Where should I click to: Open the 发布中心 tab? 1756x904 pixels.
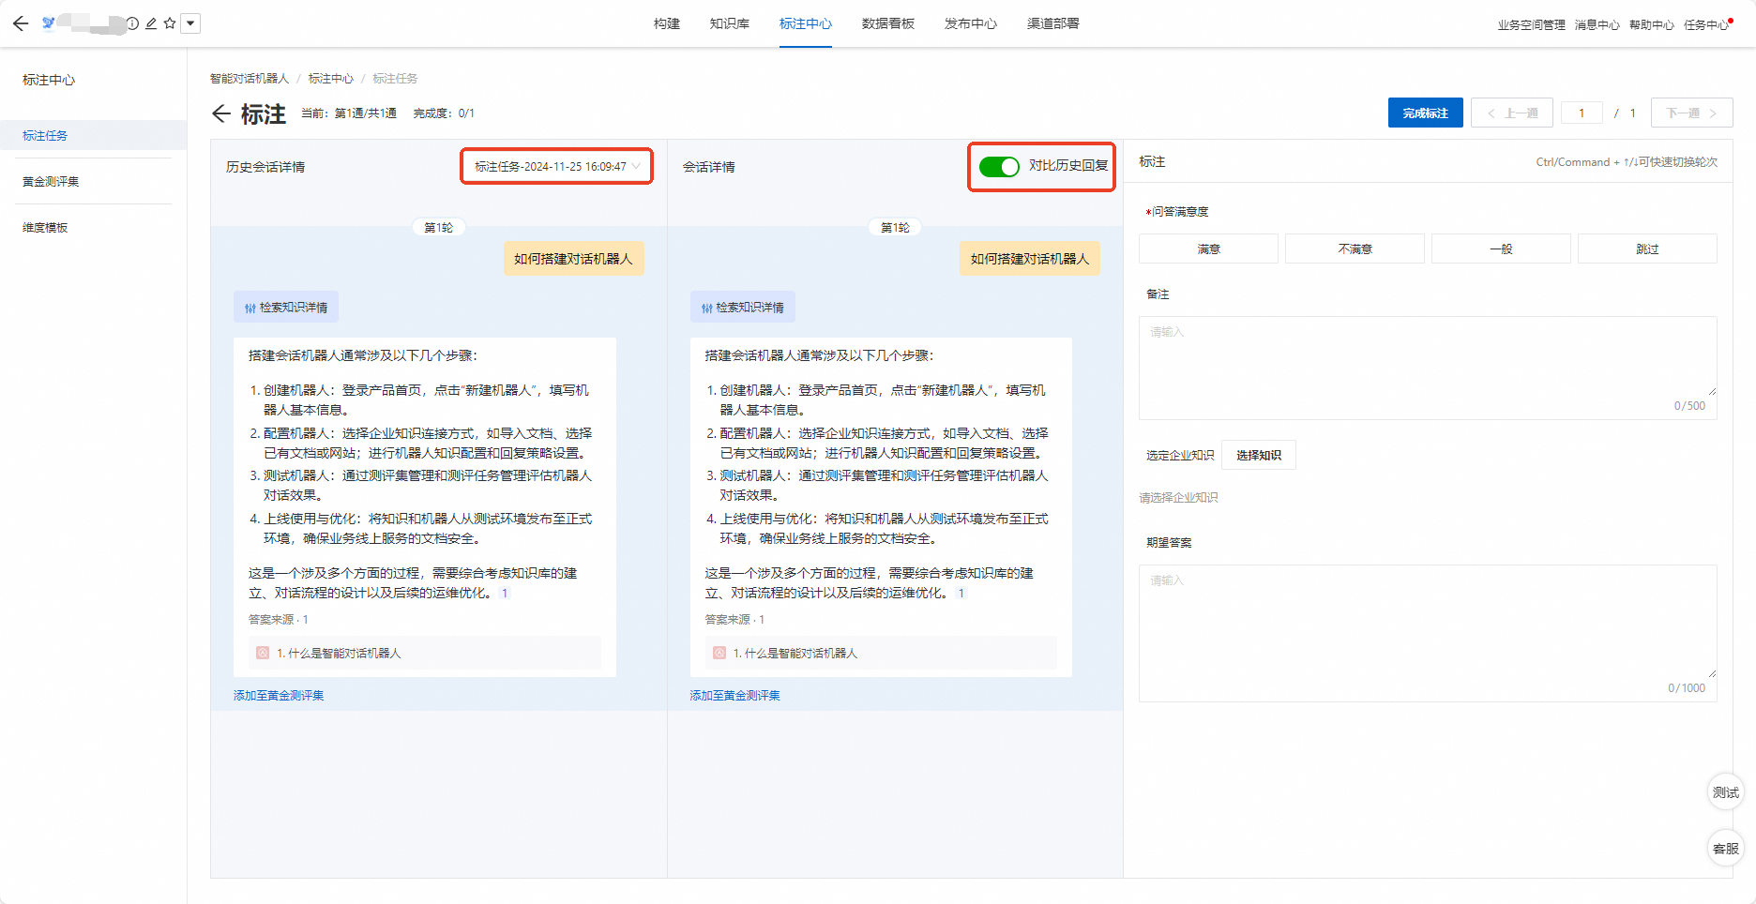[x=970, y=23]
